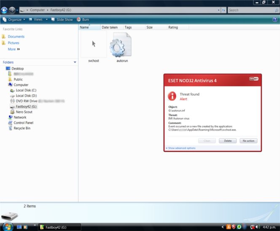Open the Organize menu

click(14, 20)
